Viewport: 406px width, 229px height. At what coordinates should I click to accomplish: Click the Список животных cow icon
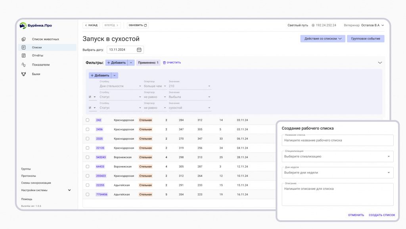click(23, 39)
